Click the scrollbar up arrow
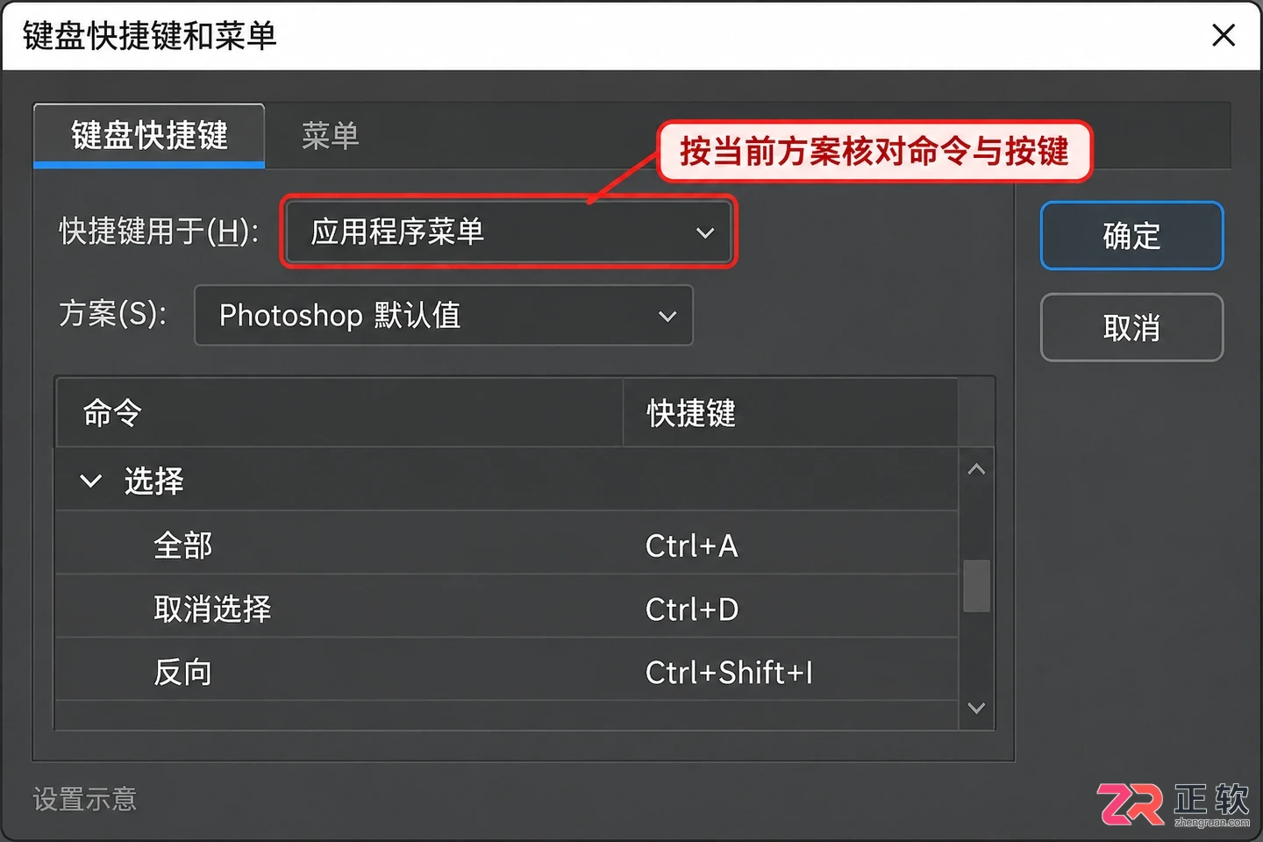 pyautogui.click(x=976, y=469)
